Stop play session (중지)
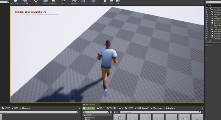This screenshot has width=221, height=120. click(x=112, y=2)
